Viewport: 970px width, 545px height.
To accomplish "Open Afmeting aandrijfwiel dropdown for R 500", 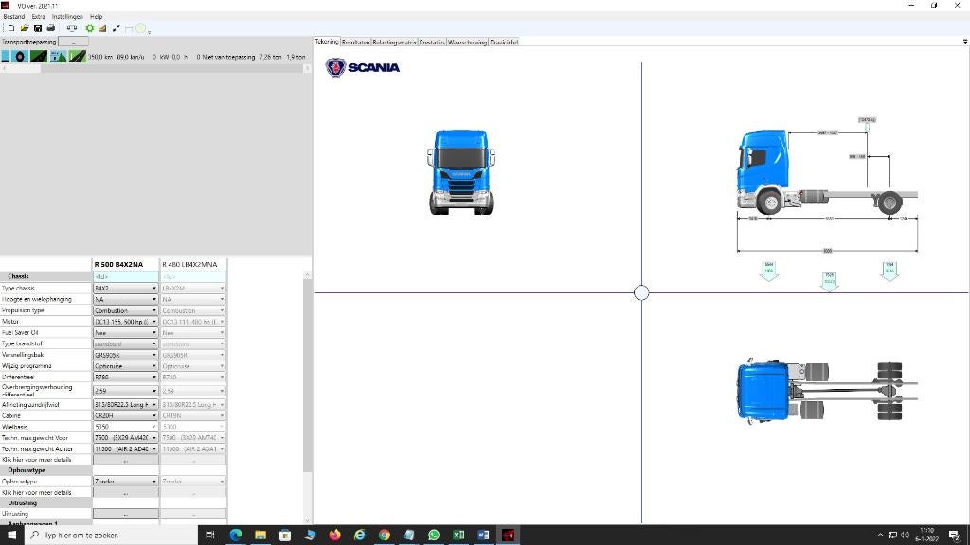I will click(126, 405).
